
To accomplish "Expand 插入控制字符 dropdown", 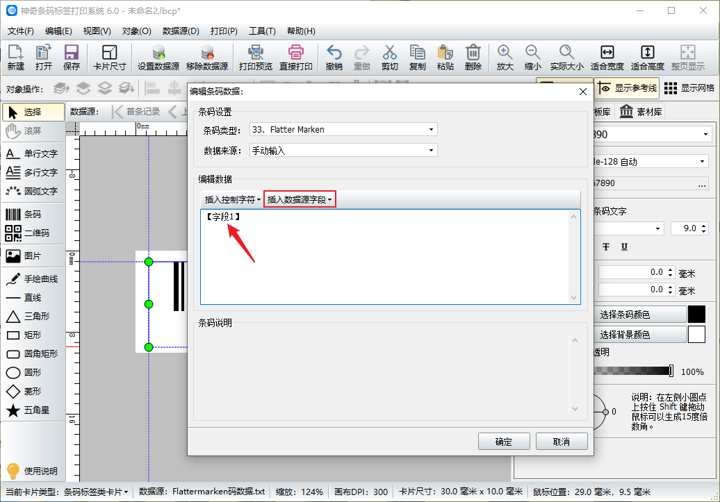I will (x=232, y=199).
